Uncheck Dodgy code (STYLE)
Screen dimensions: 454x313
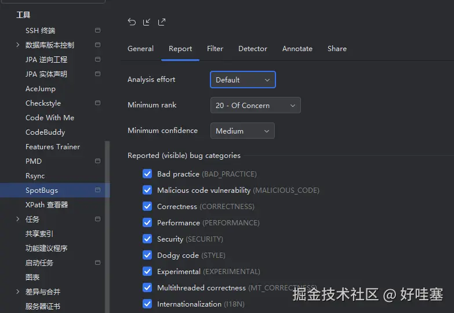click(x=147, y=255)
